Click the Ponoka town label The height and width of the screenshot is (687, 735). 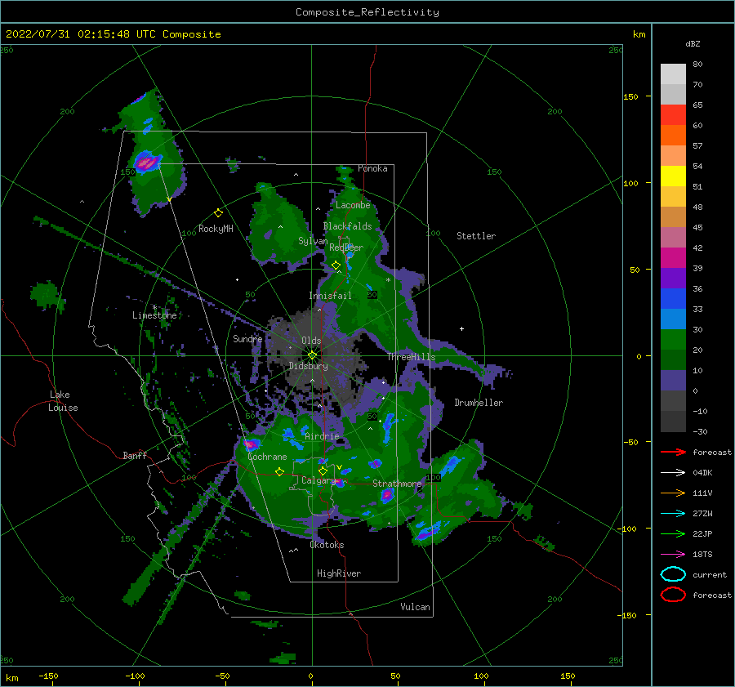pos(372,168)
